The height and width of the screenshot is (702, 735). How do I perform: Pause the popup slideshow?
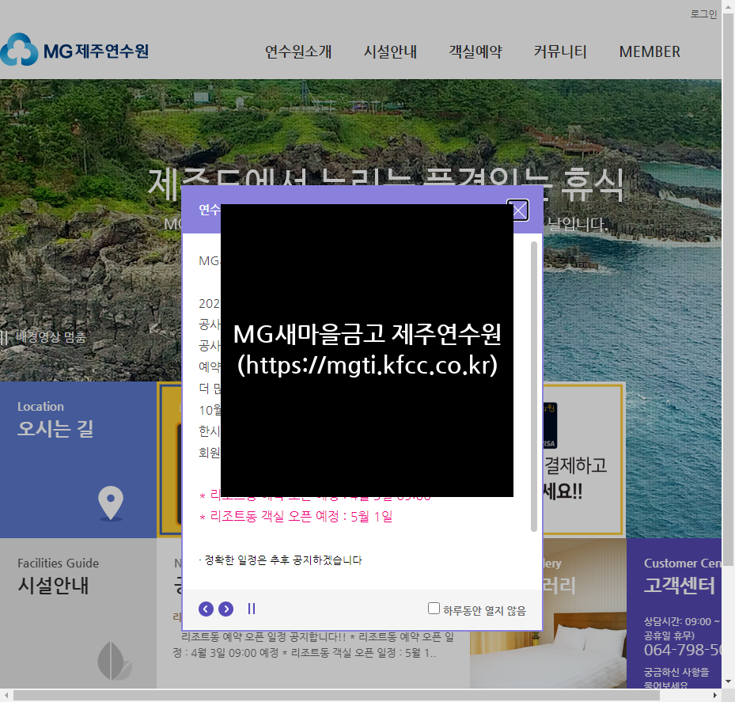251,609
